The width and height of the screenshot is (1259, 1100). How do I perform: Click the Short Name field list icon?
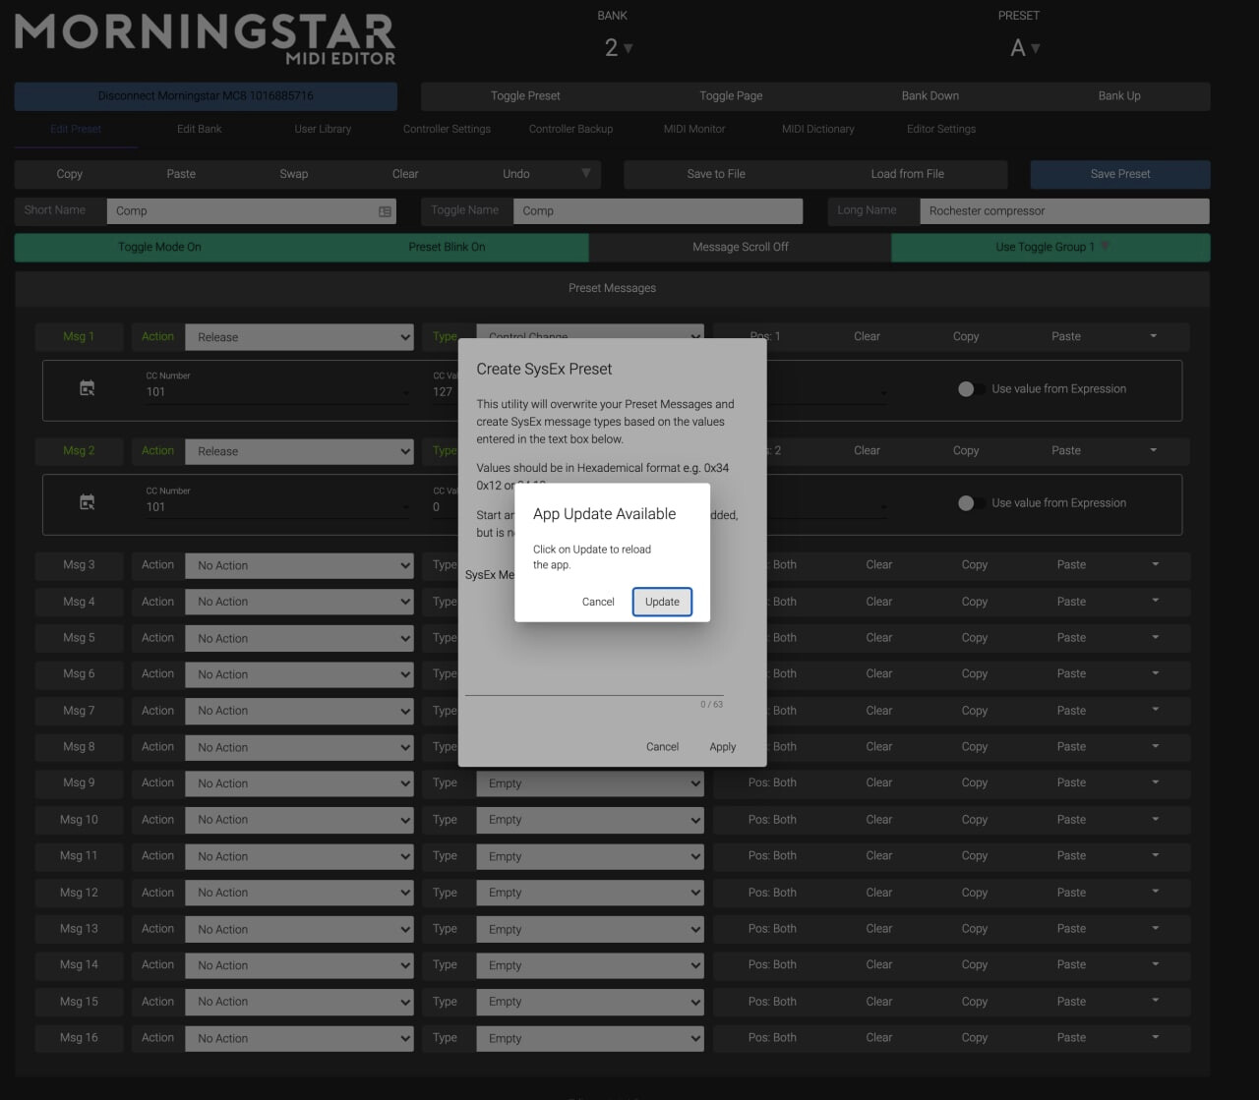(385, 211)
